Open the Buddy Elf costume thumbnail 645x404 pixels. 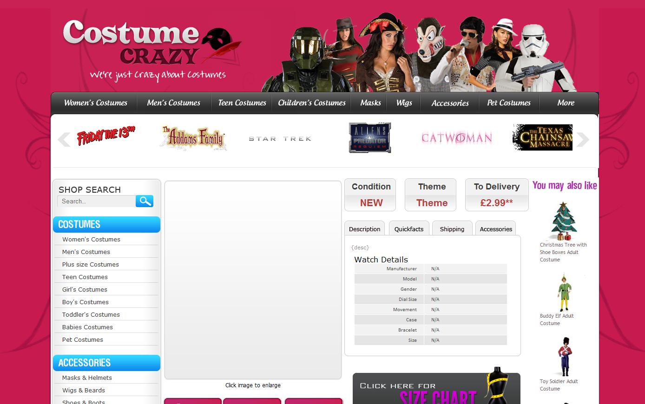click(564, 293)
